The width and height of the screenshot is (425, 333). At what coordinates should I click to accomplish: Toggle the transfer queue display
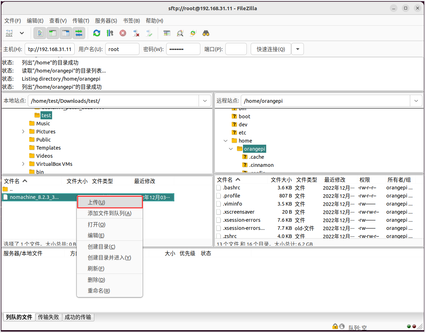(79, 33)
